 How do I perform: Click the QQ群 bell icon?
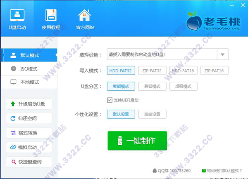click(155, 171)
